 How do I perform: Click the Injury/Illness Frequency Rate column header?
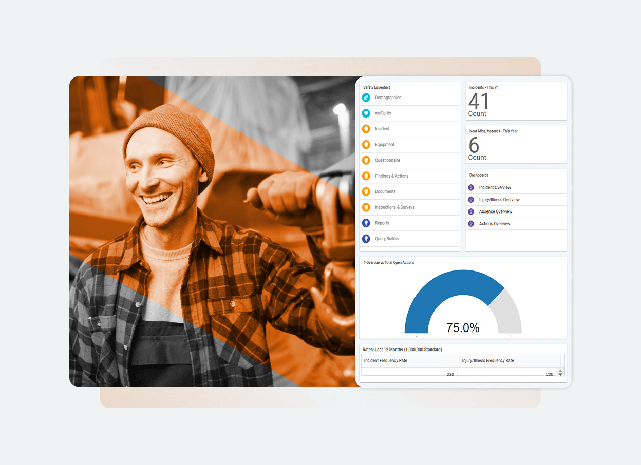coord(488,361)
